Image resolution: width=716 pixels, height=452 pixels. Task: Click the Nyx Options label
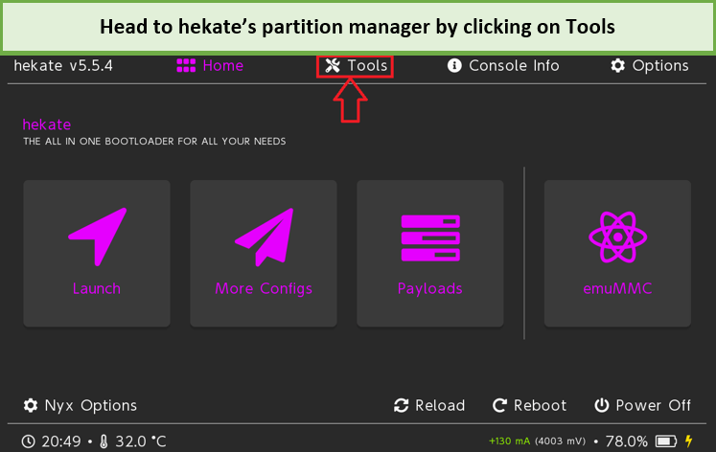(x=90, y=405)
